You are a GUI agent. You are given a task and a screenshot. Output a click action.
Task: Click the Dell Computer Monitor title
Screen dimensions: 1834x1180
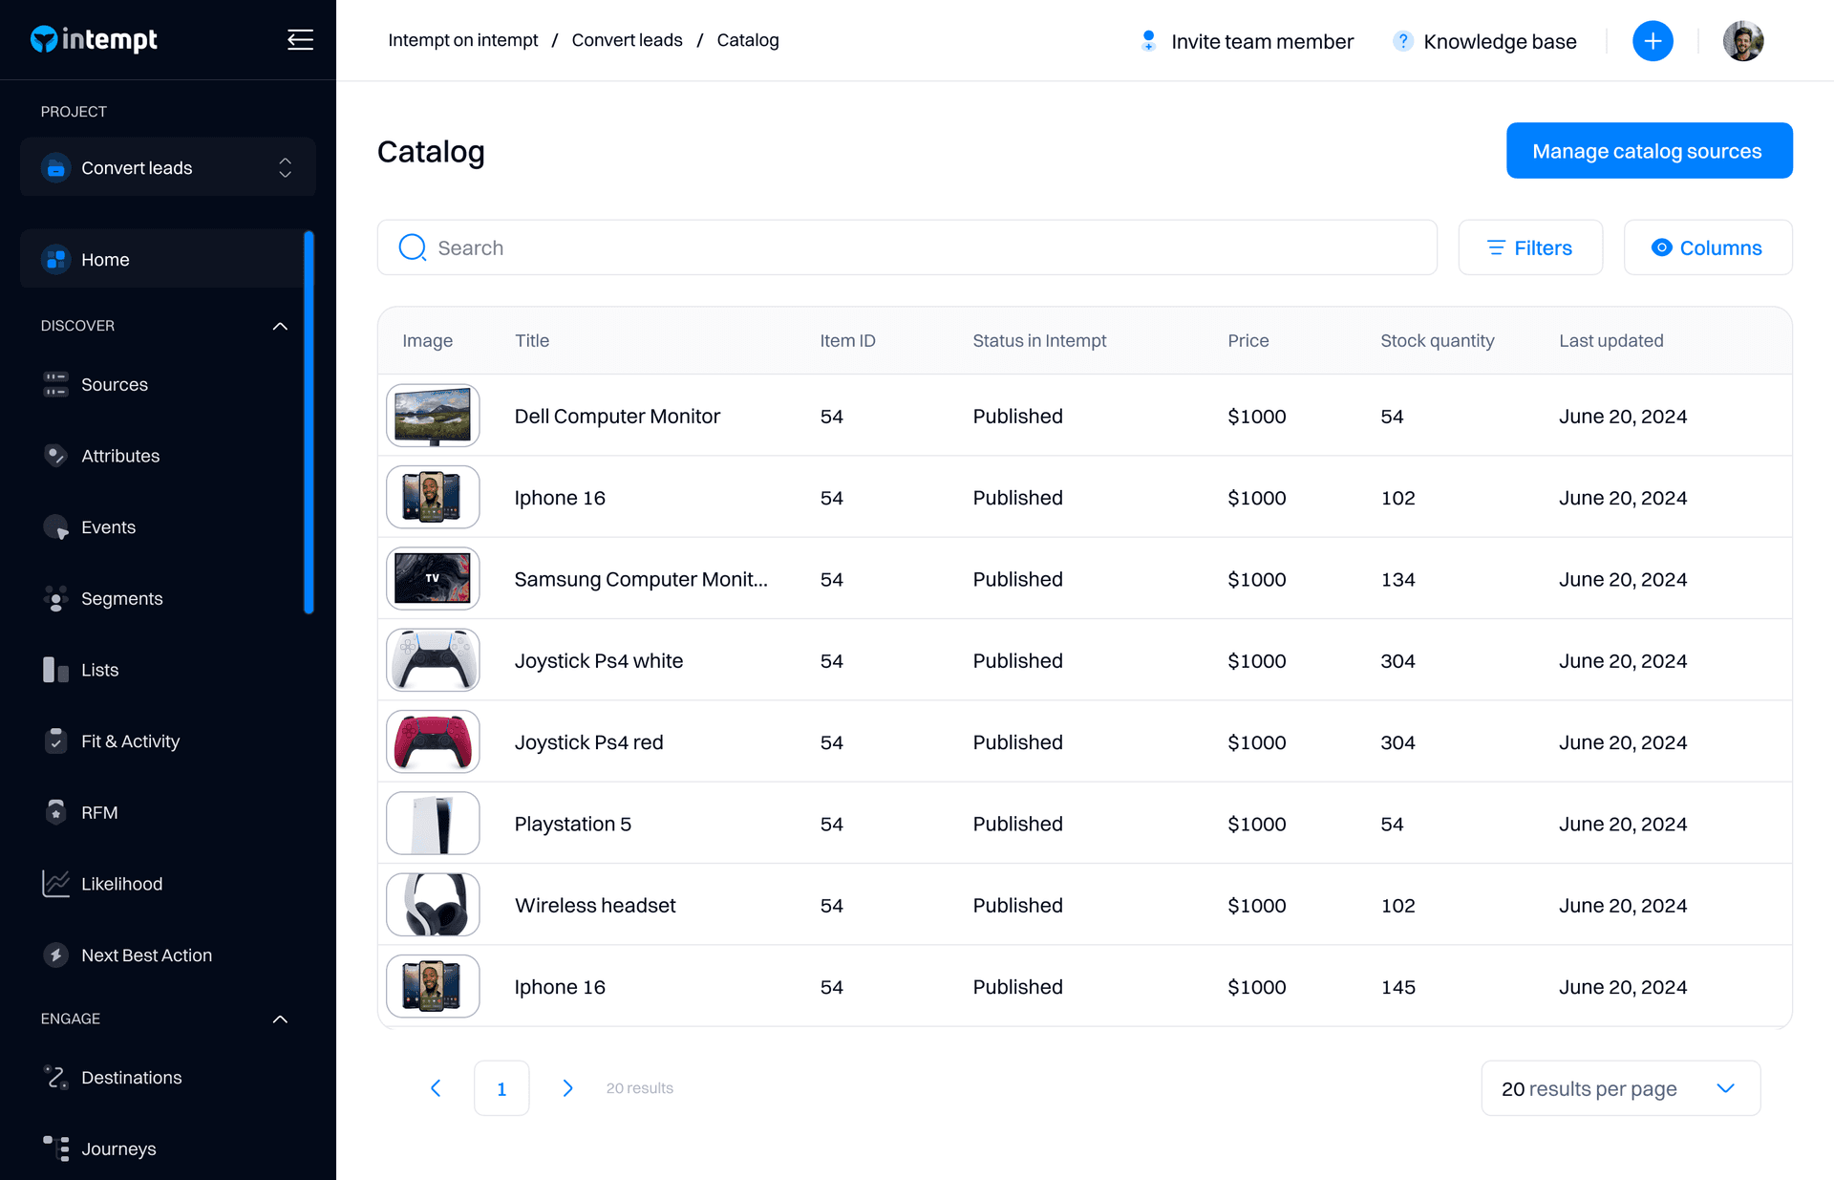click(617, 416)
